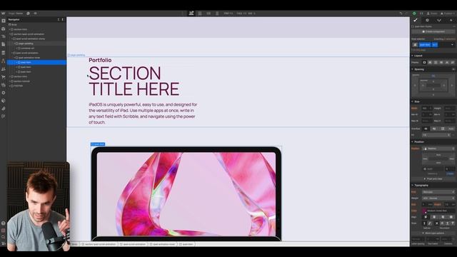Check the green save status indicator

[x=414, y=14]
